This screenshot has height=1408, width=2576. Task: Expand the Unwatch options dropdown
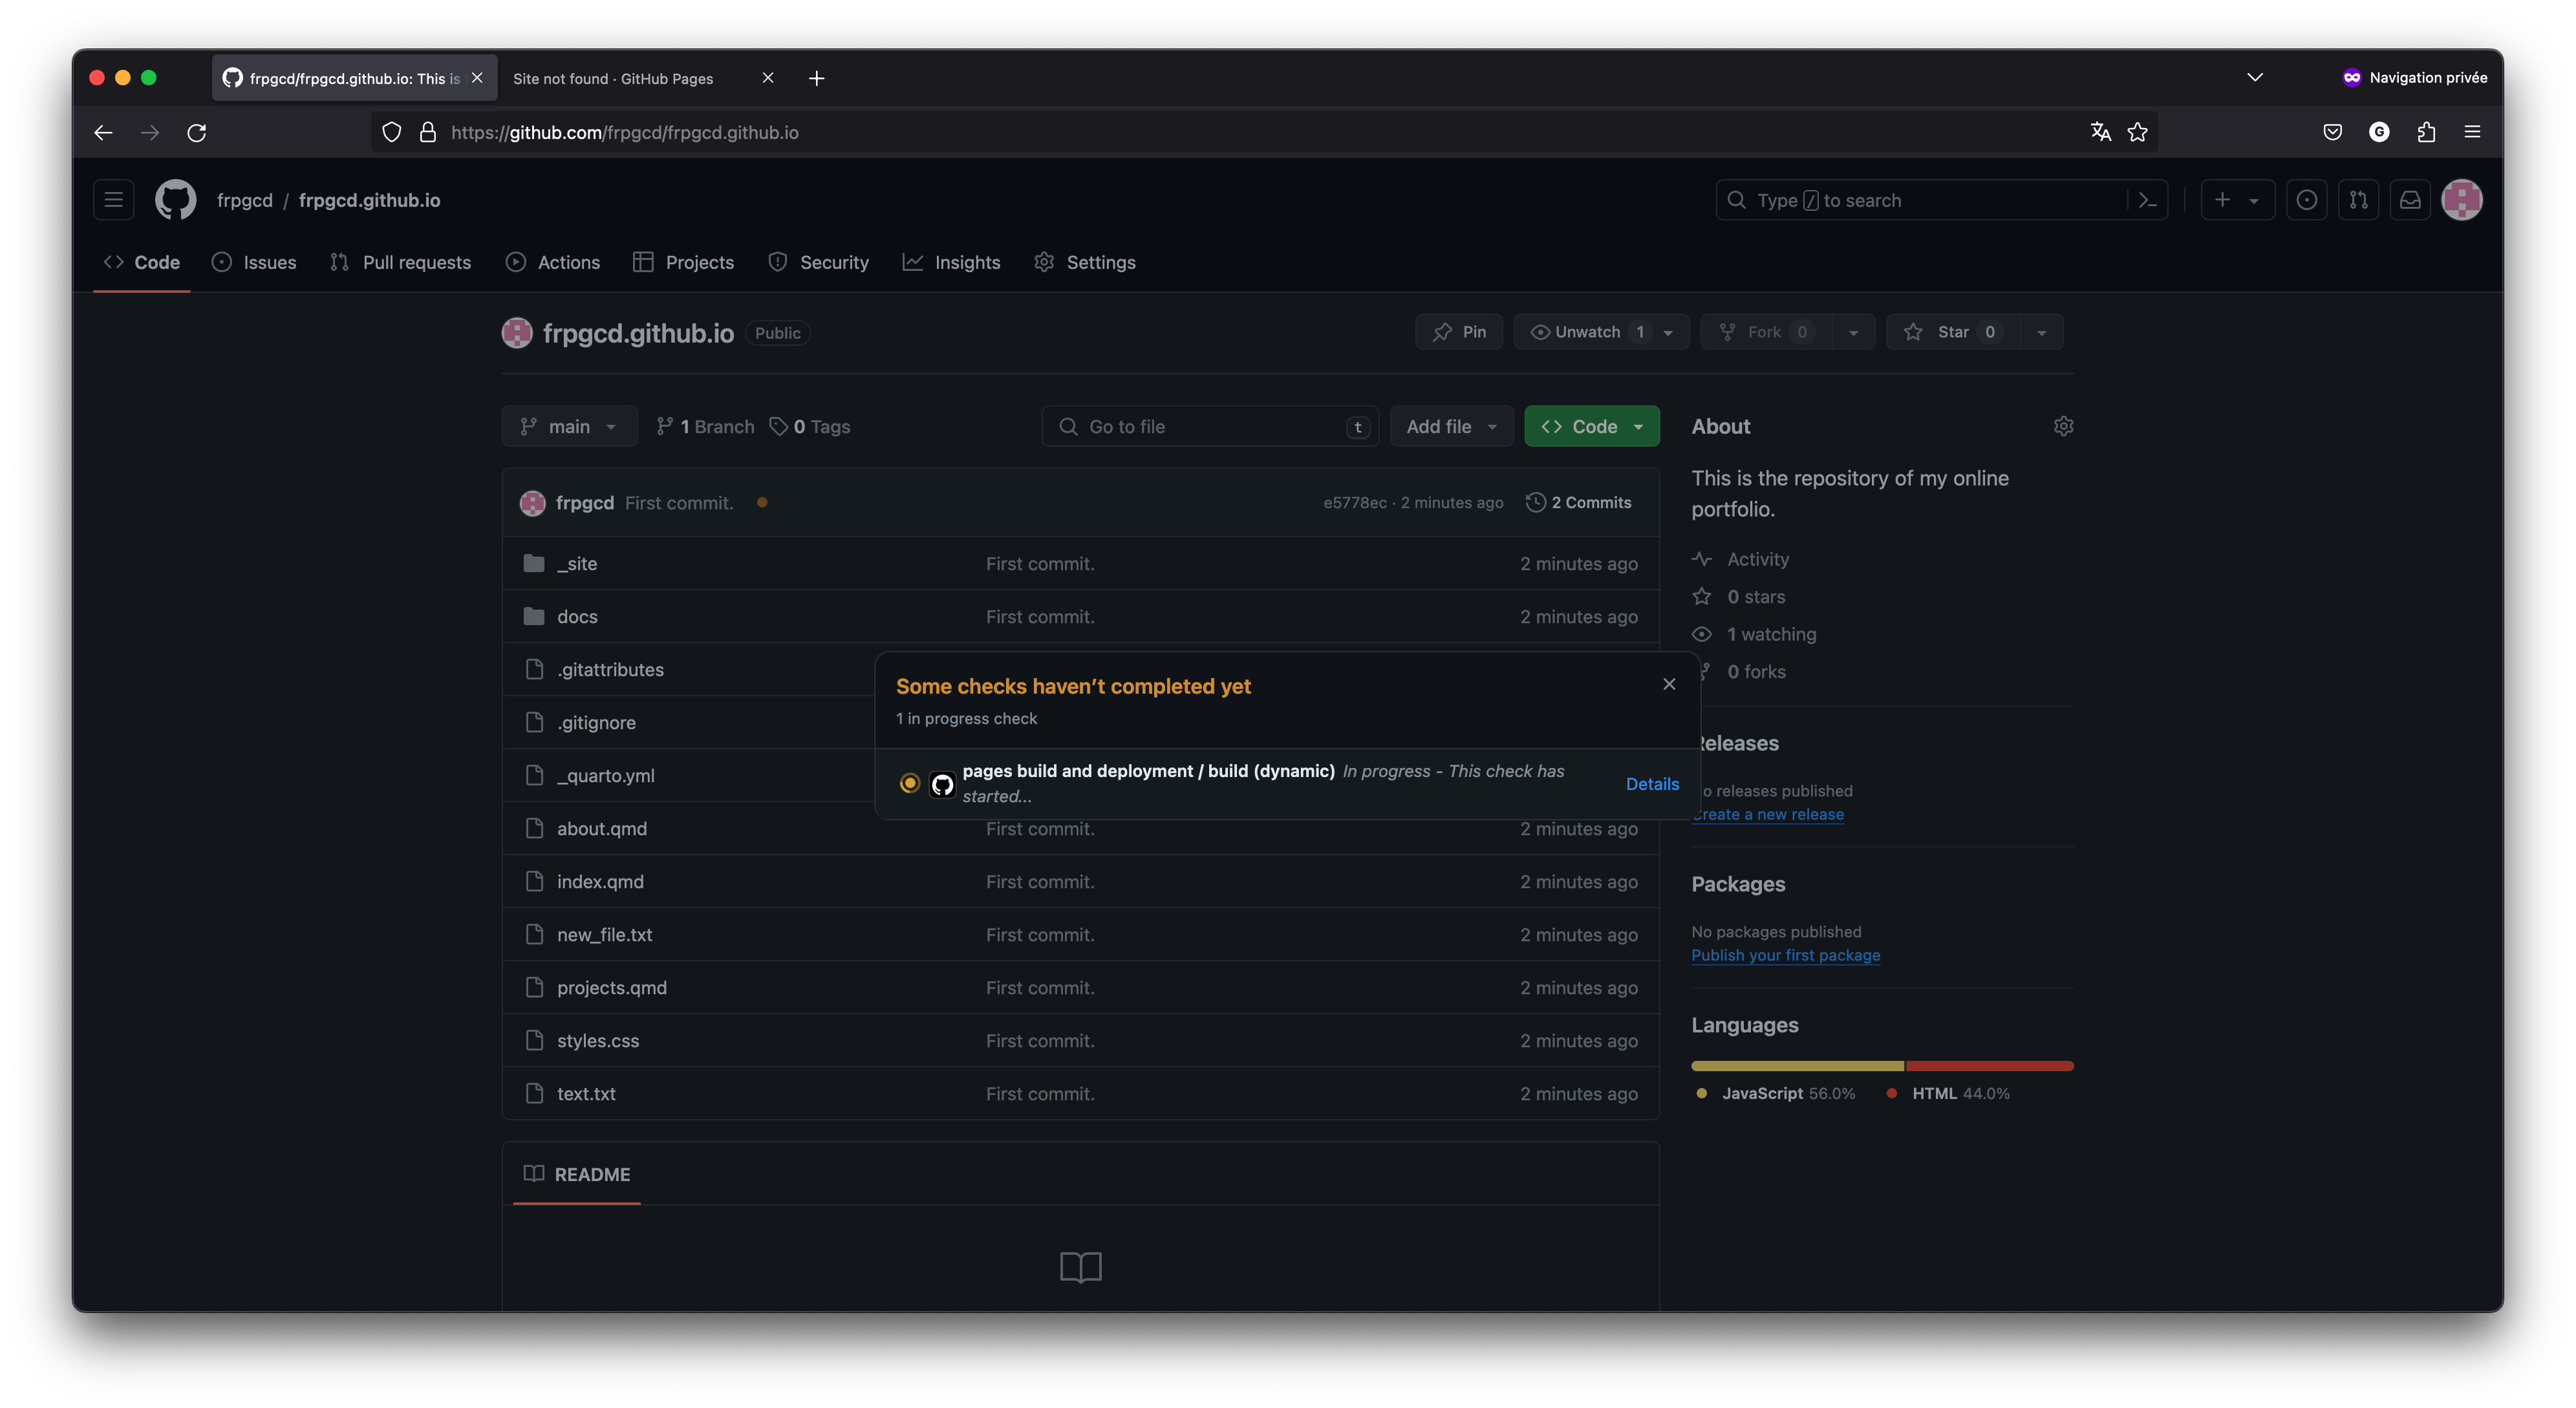click(1668, 332)
